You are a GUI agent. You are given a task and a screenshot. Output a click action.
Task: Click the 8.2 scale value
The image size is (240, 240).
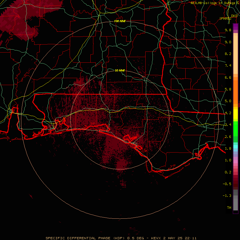point(228,54)
